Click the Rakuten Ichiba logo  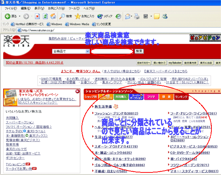(x=16, y=41)
